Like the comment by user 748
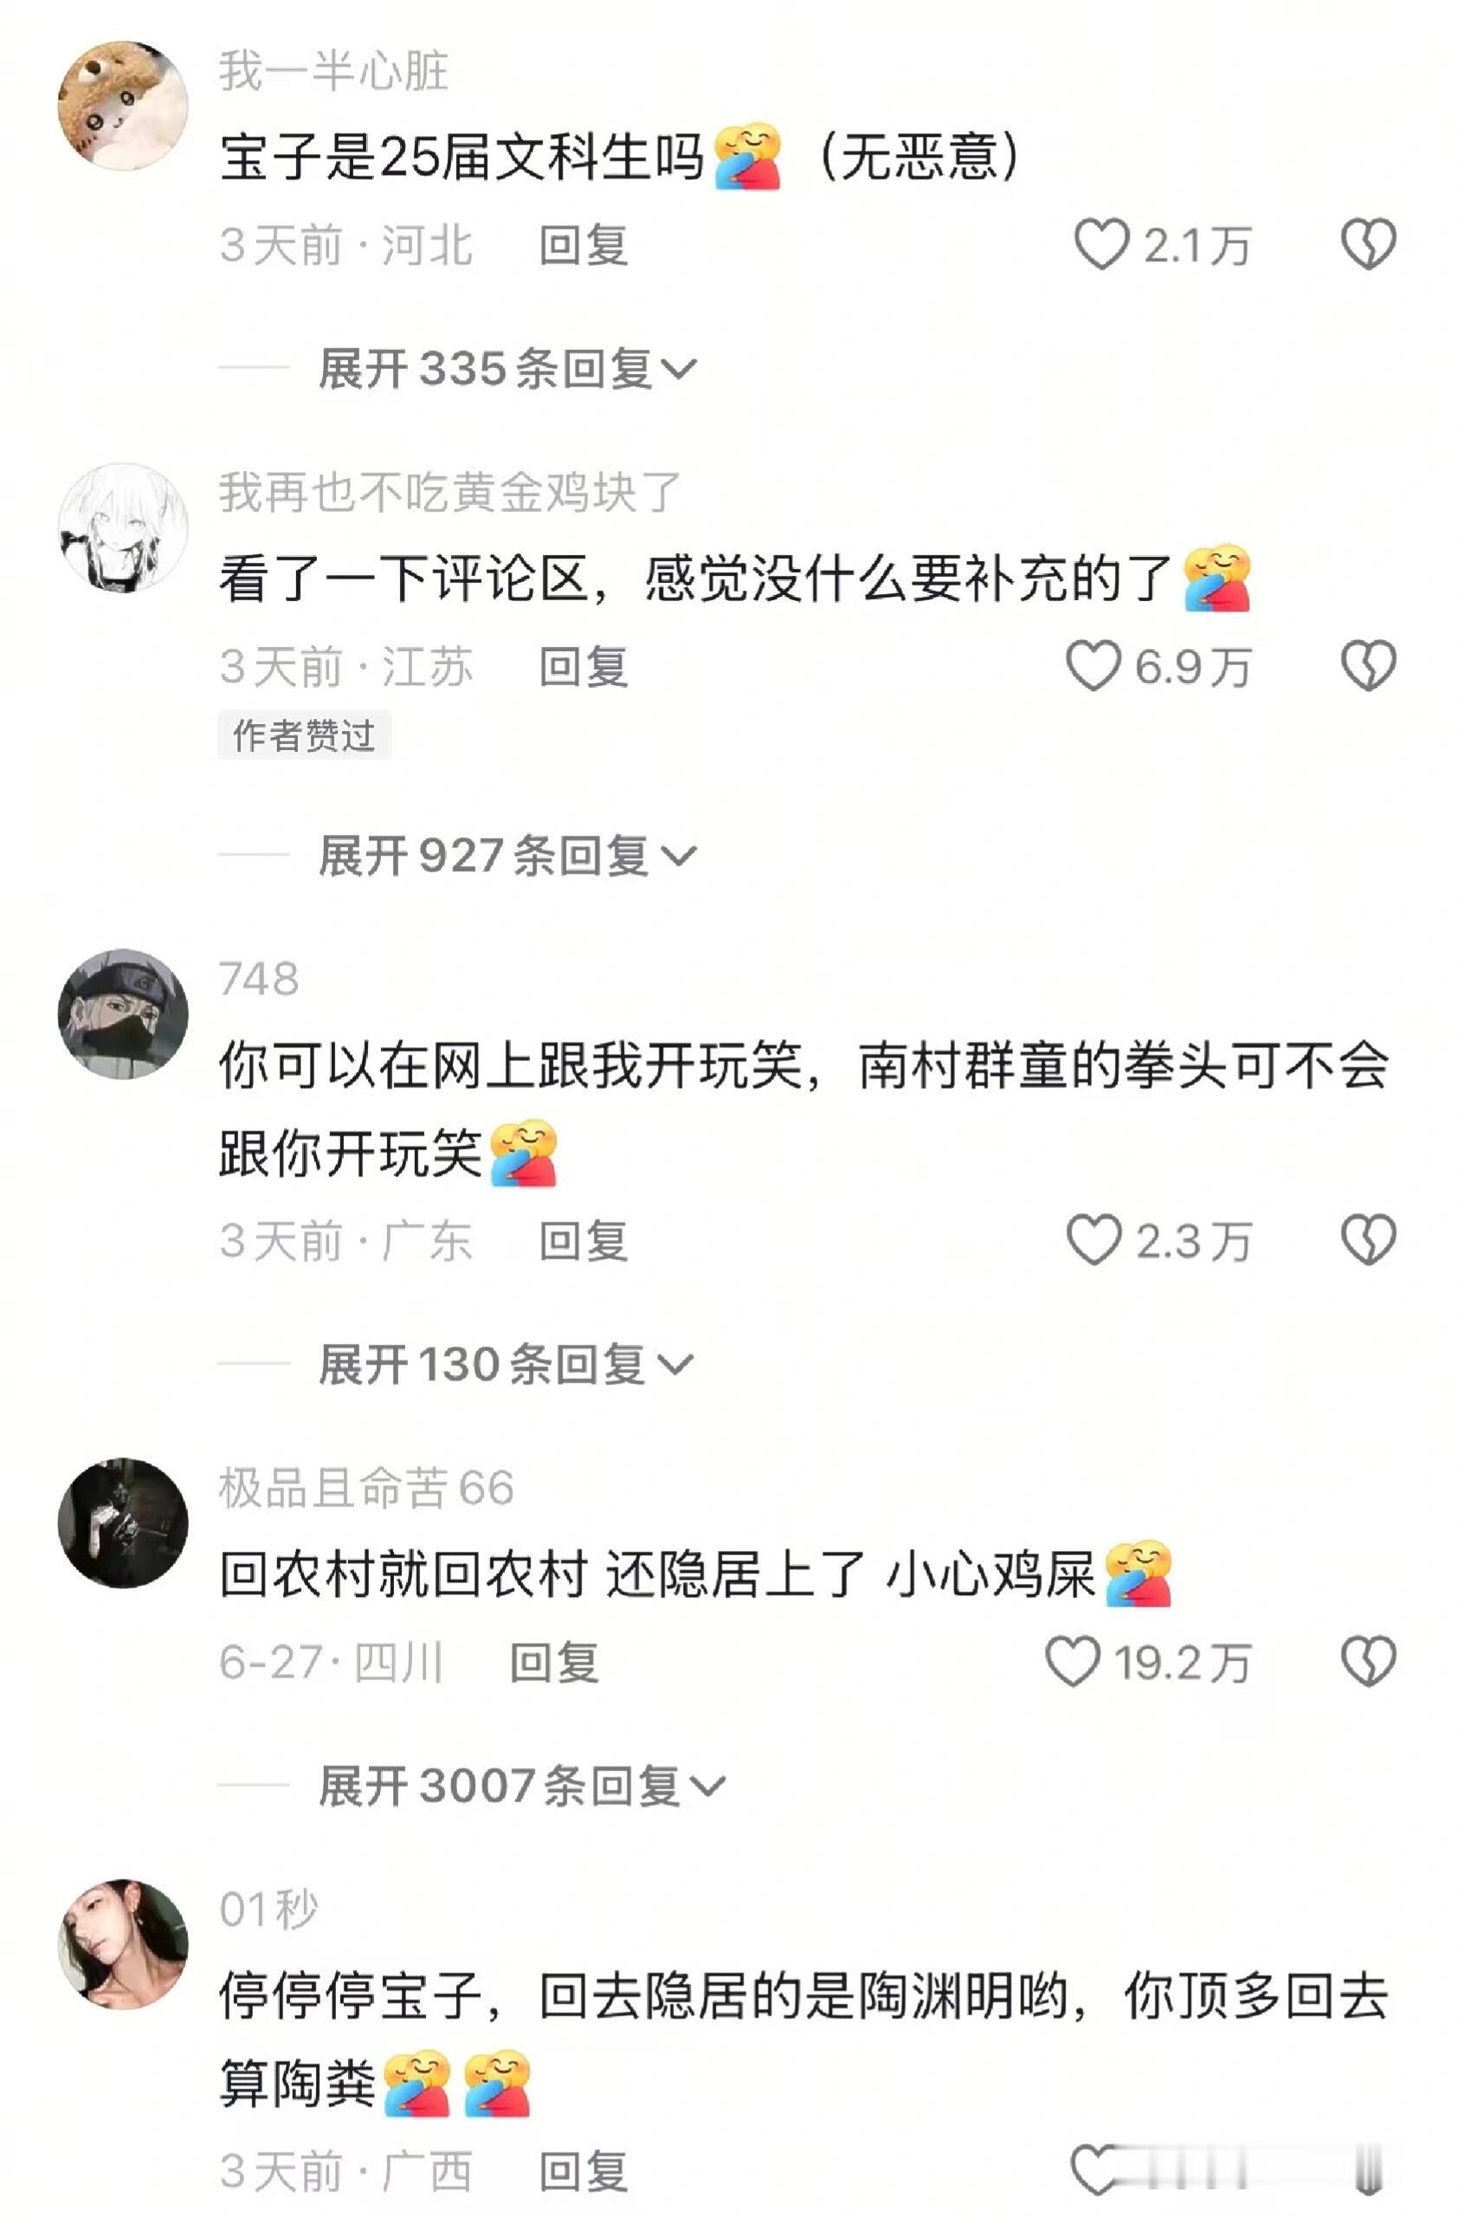Screen dimensions: 1459x2217 pos(1093,1239)
